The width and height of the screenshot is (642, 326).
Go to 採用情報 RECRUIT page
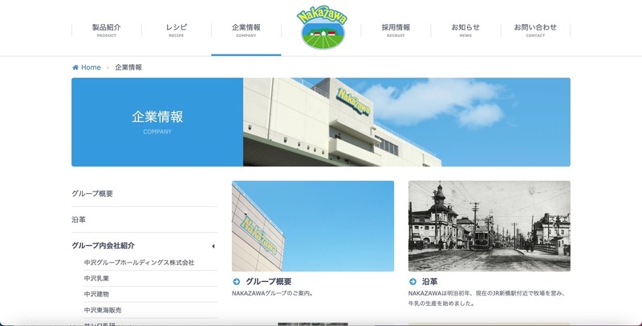pyautogui.click(x=396, y=30)
